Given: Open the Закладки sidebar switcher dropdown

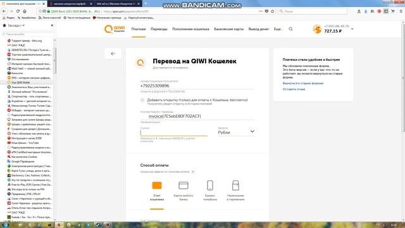Looking at the screenshot, I should (x=16, y=25).
